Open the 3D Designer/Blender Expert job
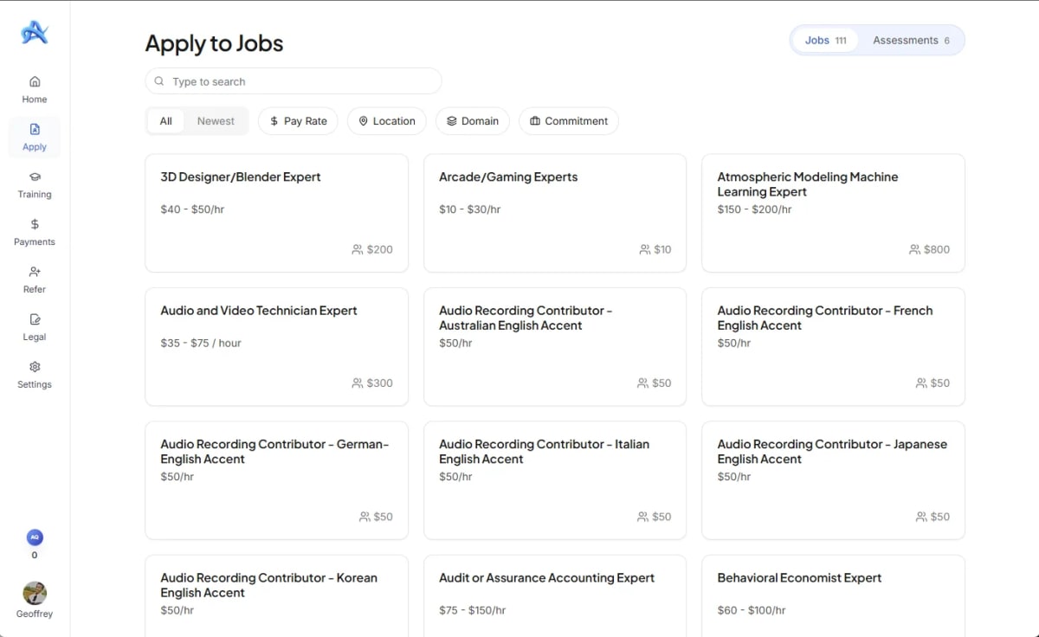 pyautogui.click(x=276, y=213)
